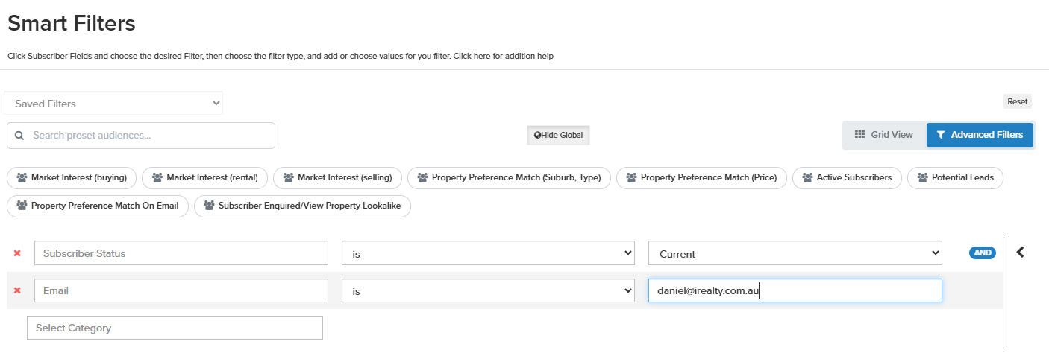This screenshot has height=362, width=1049.
Task: Pick the Potential Leads preset
Action: point(955,177)
